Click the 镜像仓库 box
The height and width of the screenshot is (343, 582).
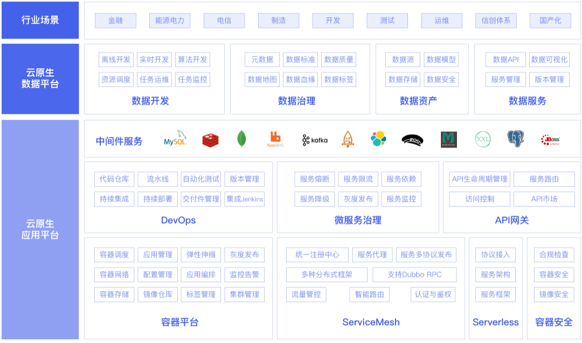158,294
